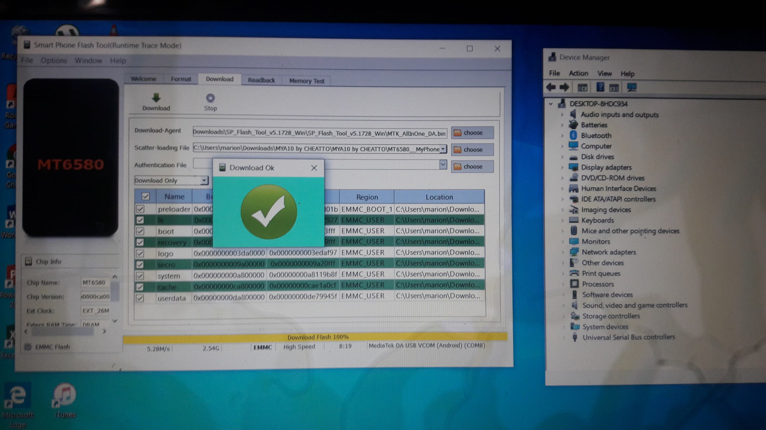Click the Stop icon in Flash Tool
Screen dimensions: 766x430
click(210, 99)
